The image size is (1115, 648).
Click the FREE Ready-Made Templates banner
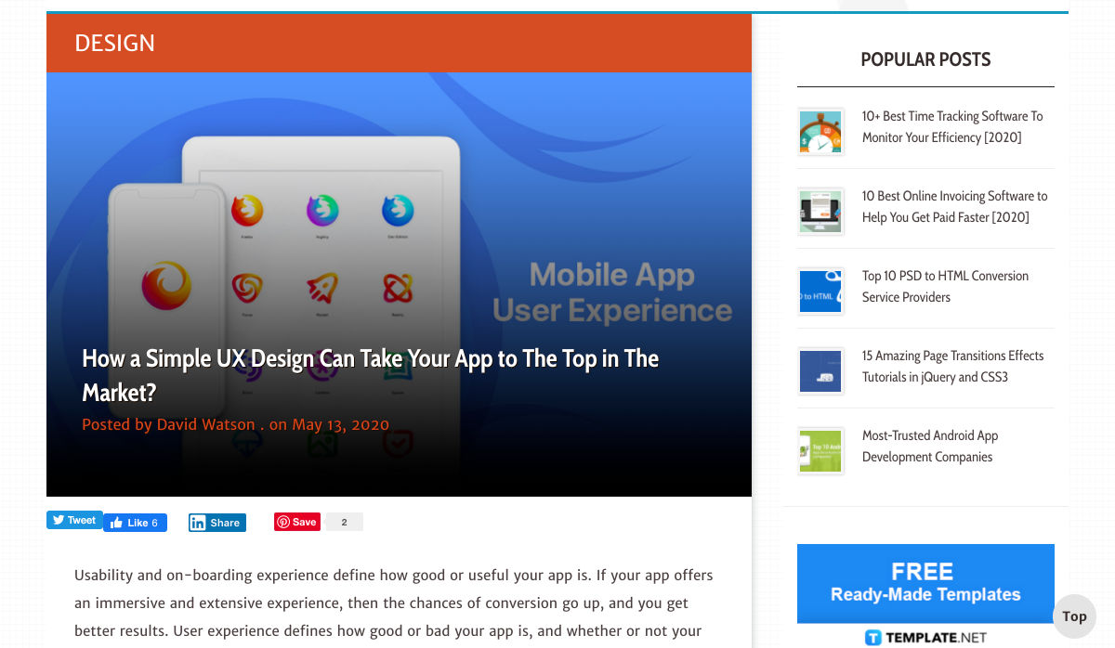pyautogui.click(x=925, y=583)
